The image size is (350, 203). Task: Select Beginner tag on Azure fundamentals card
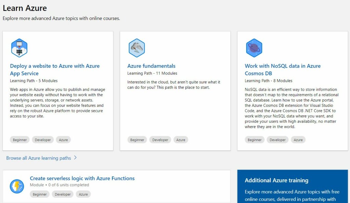pos(137,140)
